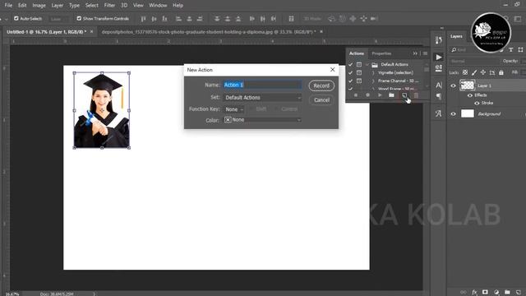Select the Layers panel tab
The height and width of the screenshot is (296, 526).
click(x=456, y=36)
